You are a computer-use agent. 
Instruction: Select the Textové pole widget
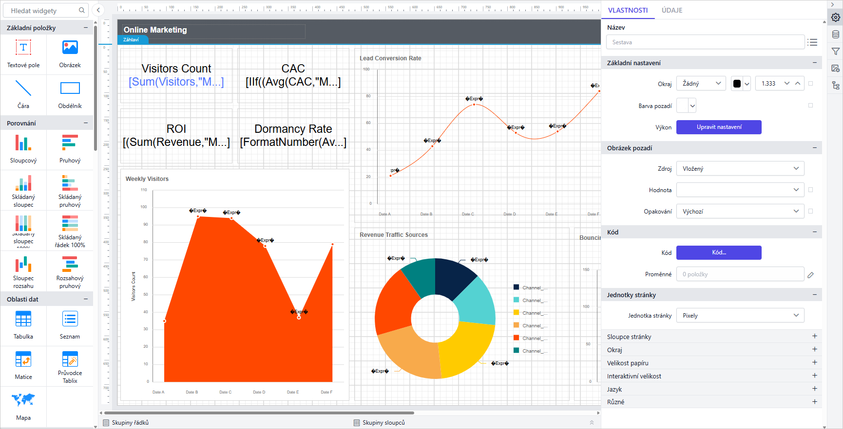click(x=23, y=54)
